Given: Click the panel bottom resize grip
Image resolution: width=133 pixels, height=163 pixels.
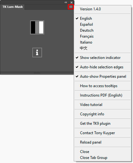Looking at the screenshot, I should point(37,73).
